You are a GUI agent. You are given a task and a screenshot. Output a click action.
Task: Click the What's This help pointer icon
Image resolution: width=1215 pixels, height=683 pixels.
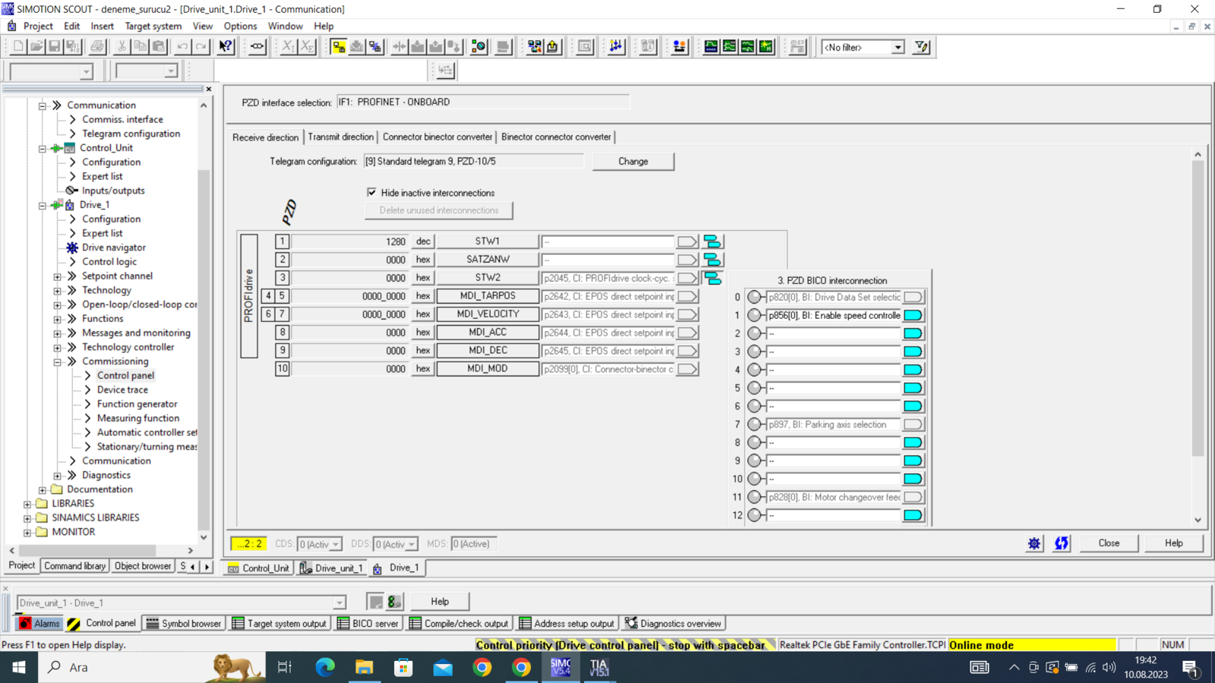226,47
